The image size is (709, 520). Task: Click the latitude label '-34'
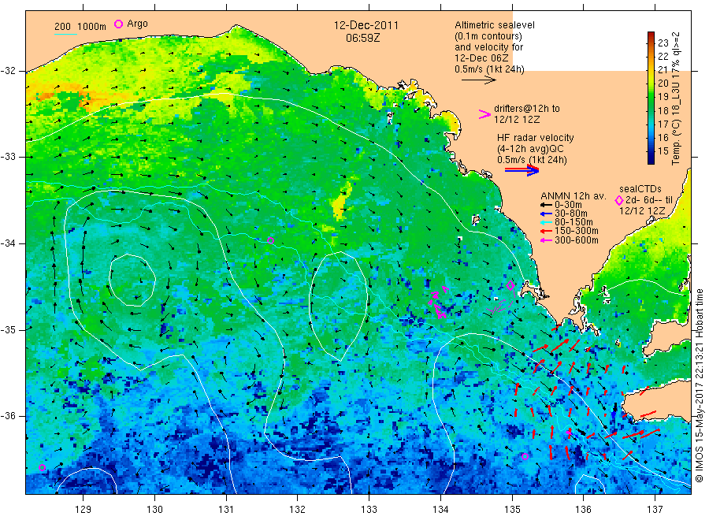[8, 243]
